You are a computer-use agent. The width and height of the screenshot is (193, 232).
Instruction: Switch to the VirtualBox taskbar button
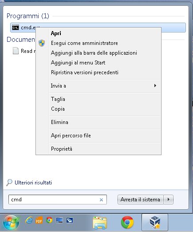[155, 222]
